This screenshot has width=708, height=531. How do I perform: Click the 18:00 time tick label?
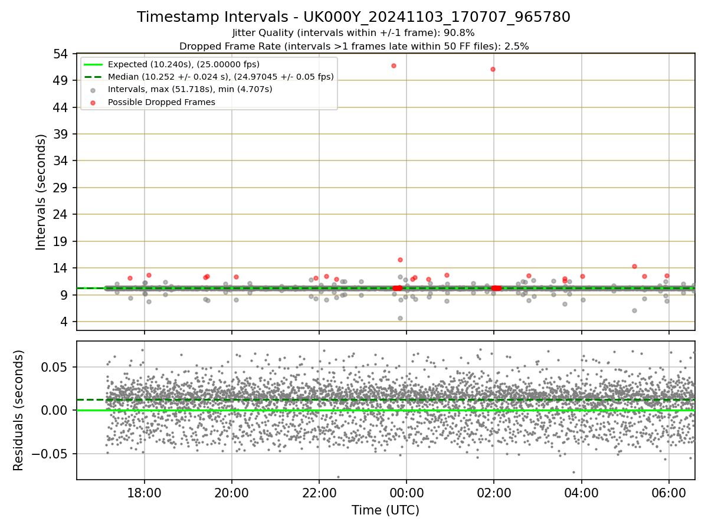(x=145, y=493)
